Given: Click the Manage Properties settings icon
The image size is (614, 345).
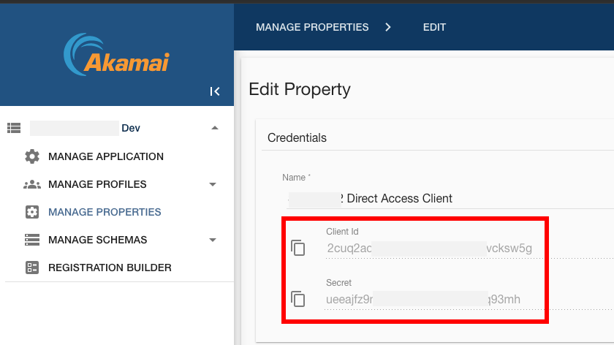Looking at the screenshot, I should pos(32,212).
